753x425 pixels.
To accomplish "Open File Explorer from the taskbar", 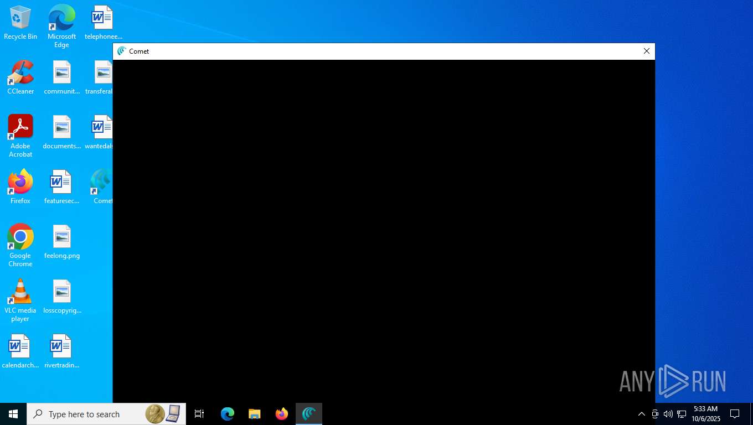I will 254,414.
